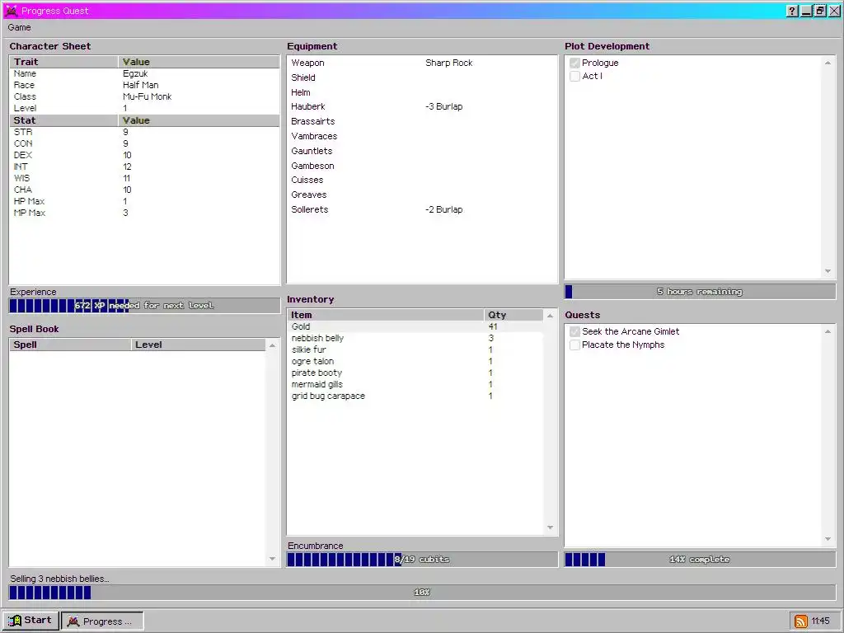
Task: Toggle the Prologue checkbox
Action: (574, 63)
